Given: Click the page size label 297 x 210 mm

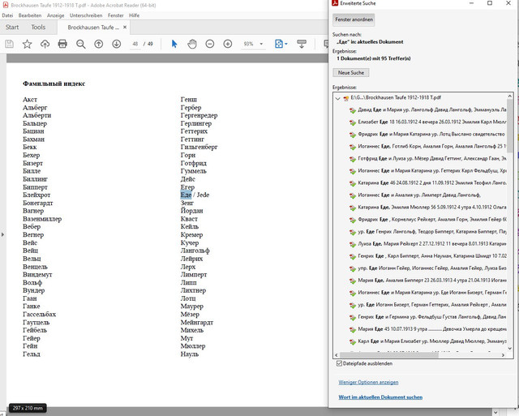Looking at the screenshot, I should (28, 408).
